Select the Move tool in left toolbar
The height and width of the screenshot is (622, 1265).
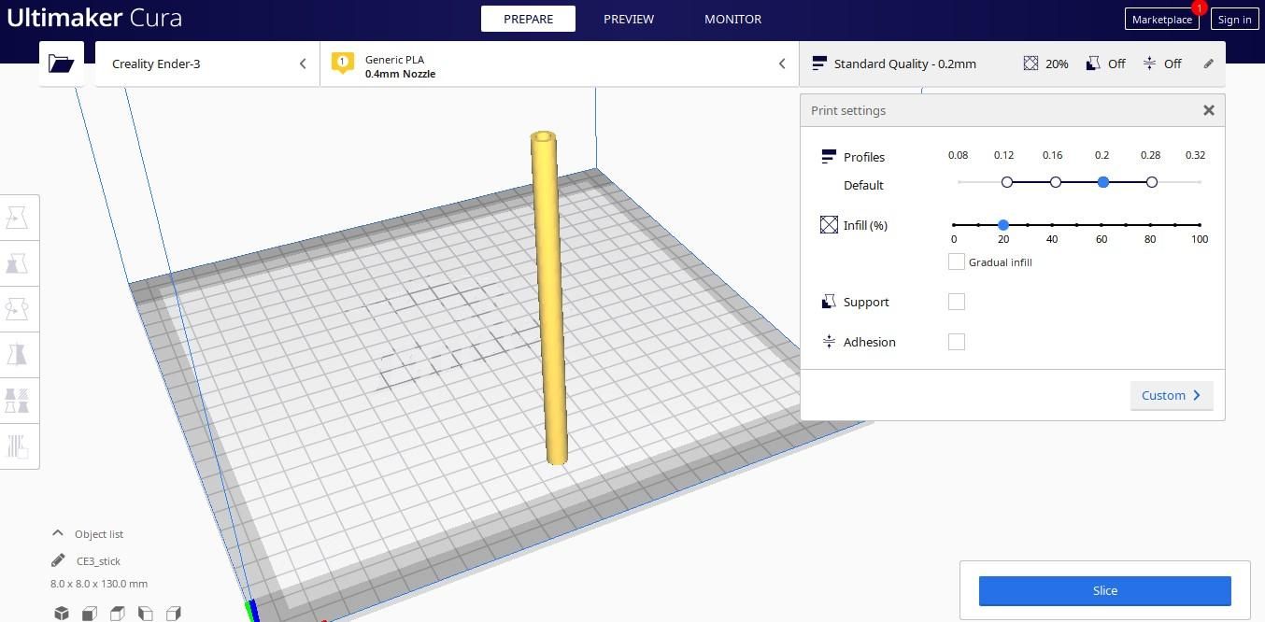click(x=17, y=217)
